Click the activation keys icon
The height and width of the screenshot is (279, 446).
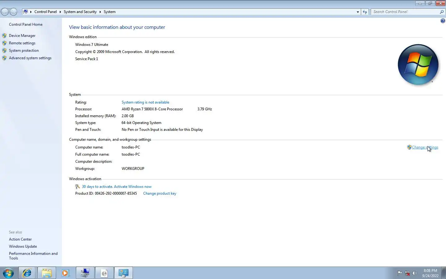pos(78,187)
